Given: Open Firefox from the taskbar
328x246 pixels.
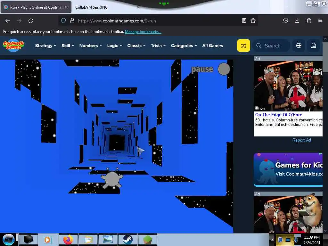Looking at the screenshot, I should coord(69,240).
